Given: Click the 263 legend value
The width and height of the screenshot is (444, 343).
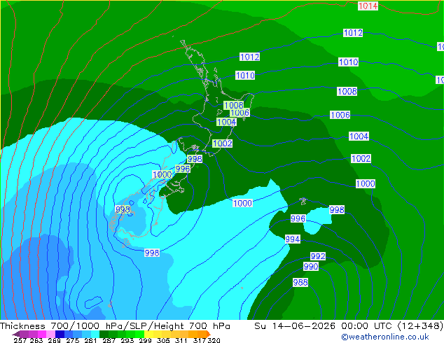Looking at the screenshot, I should 36,340.
